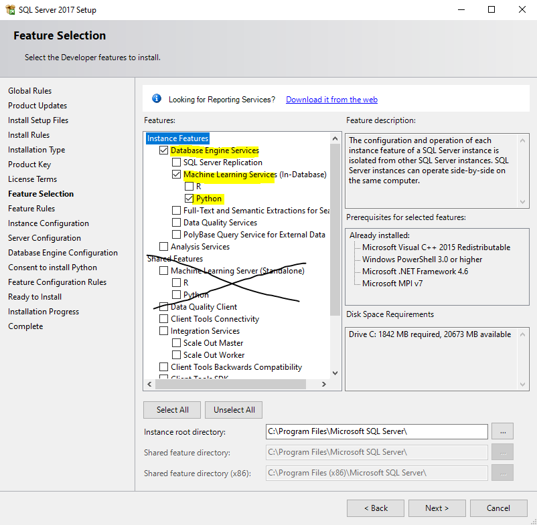Click the Installation Type step
This screenshot has height=525, width=537.
click(x=36, y=150)
